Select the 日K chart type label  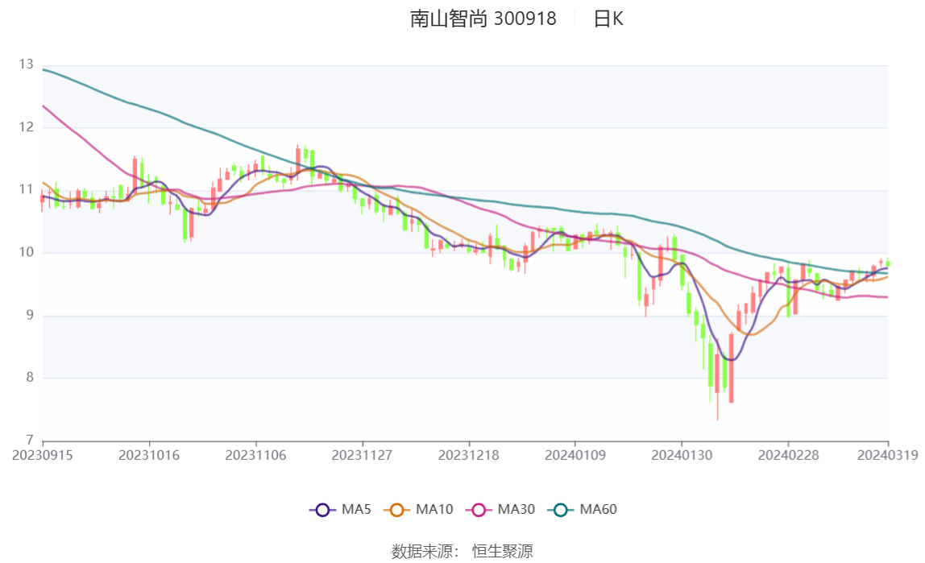(608, 19)
